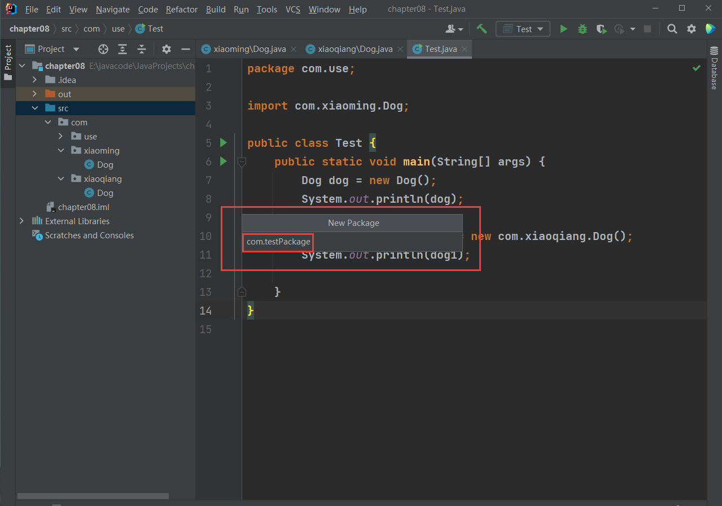
Task: Switch to the xiaoqiang\Dog.java tab
Action: tap(355, 49)
